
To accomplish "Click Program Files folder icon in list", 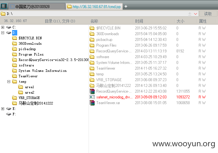I will (92, 45).
